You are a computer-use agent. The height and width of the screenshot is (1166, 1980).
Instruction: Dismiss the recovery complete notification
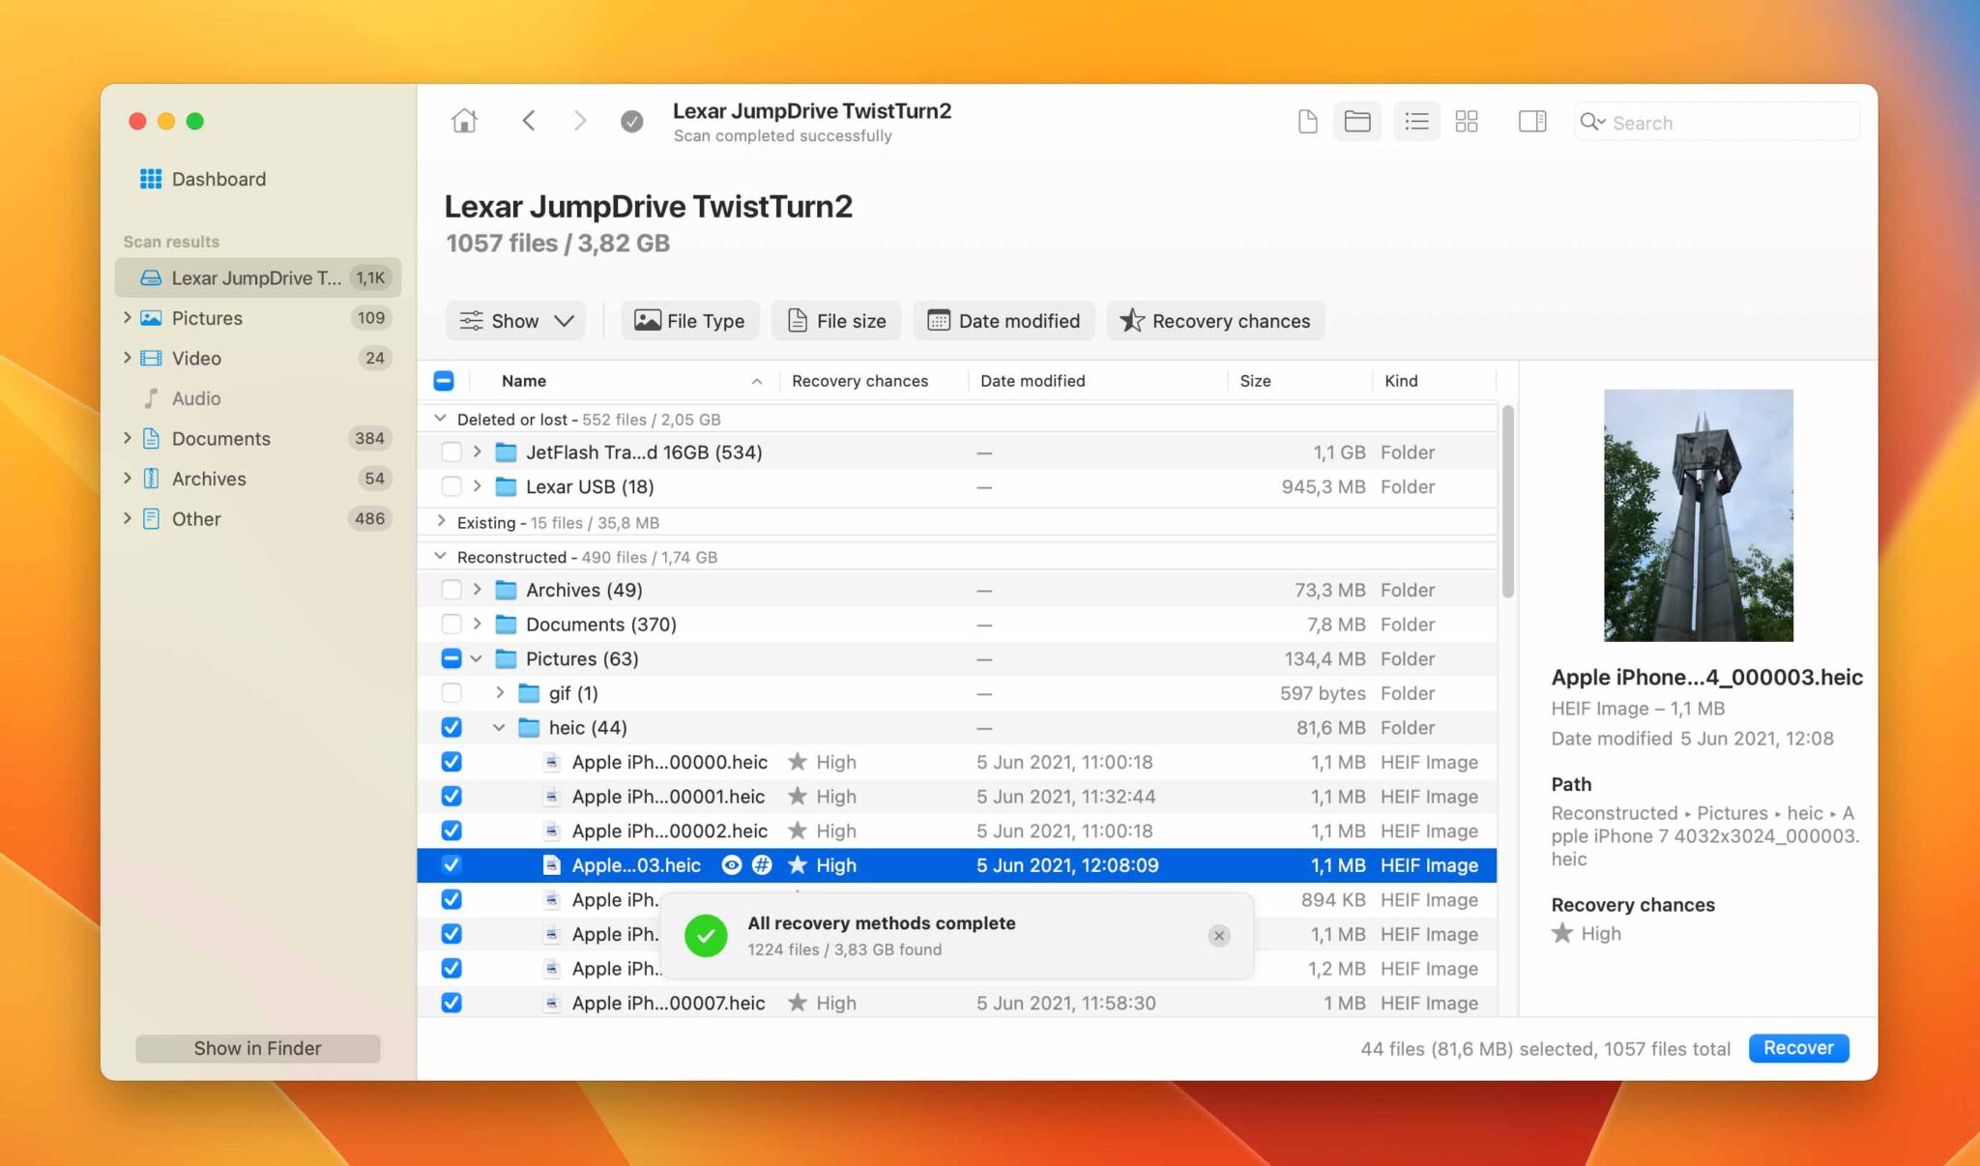1218,935
